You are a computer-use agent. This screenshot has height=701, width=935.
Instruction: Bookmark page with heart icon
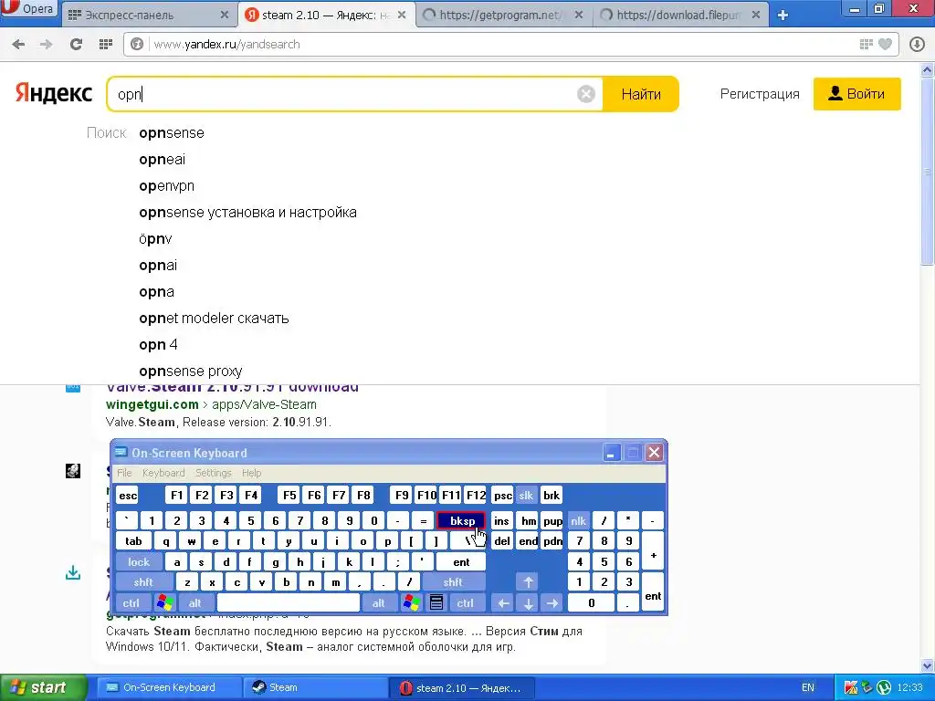[885, 44]
